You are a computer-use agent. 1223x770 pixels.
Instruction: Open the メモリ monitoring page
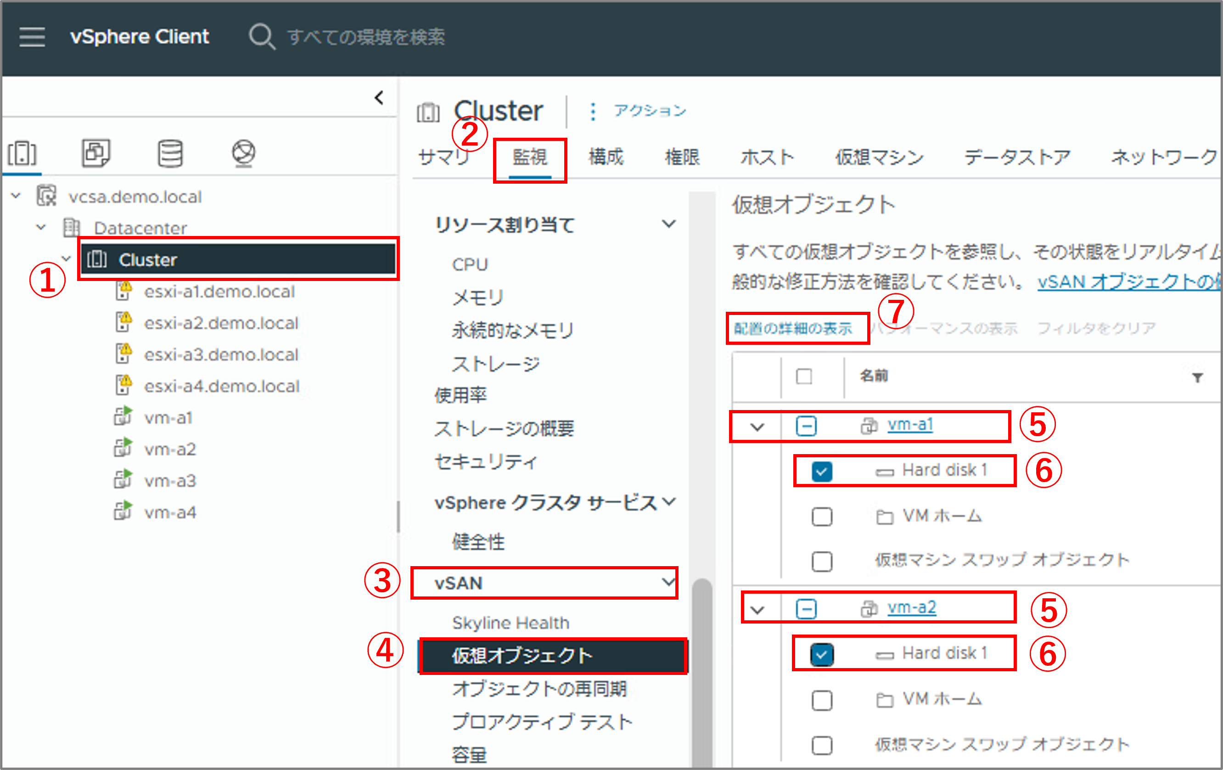click(x=477, y=298)
